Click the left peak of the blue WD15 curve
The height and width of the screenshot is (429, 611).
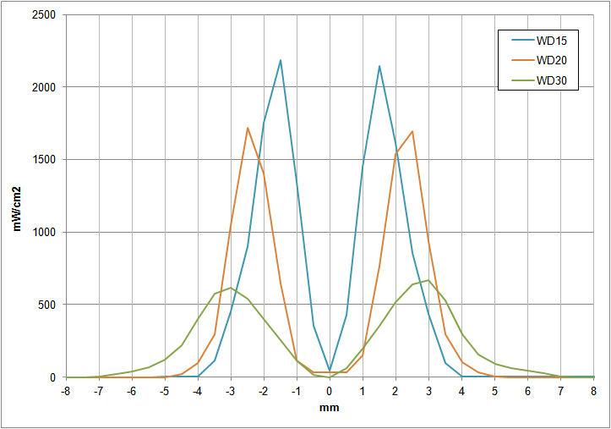[281, 60]
